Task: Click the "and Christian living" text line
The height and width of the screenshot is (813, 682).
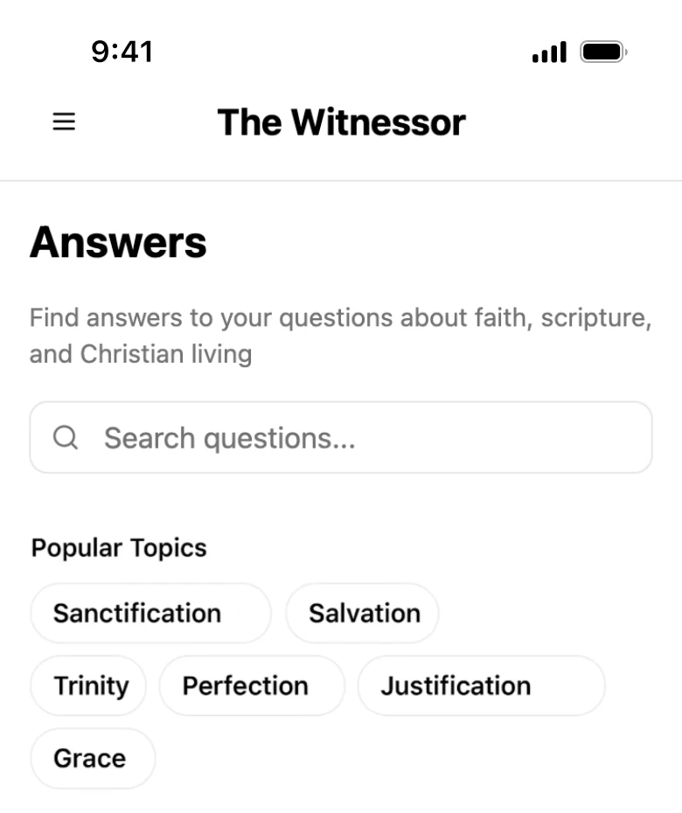Action: [140, 354]
